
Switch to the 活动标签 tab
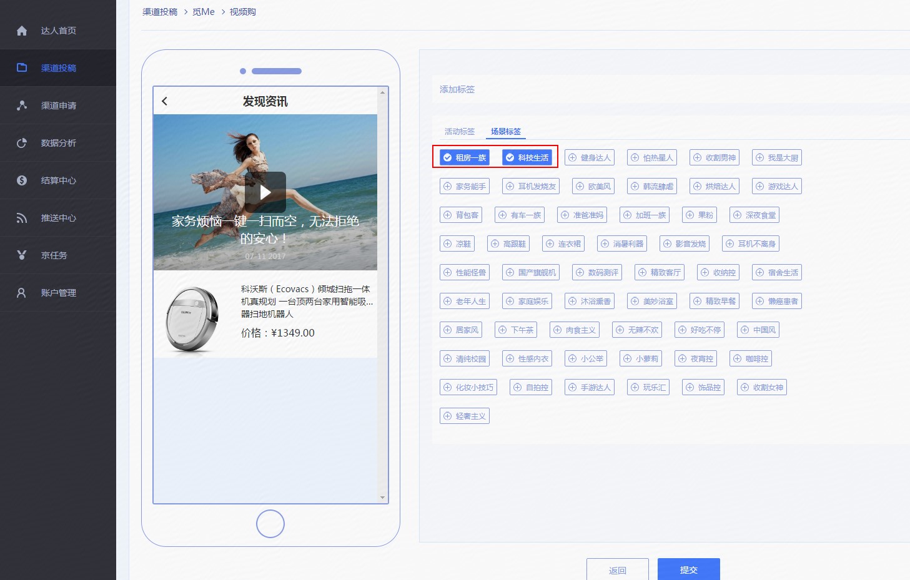pyautogui.click(x=459, y=132)
